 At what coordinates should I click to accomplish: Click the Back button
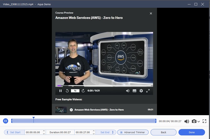[x=164, y=132]
